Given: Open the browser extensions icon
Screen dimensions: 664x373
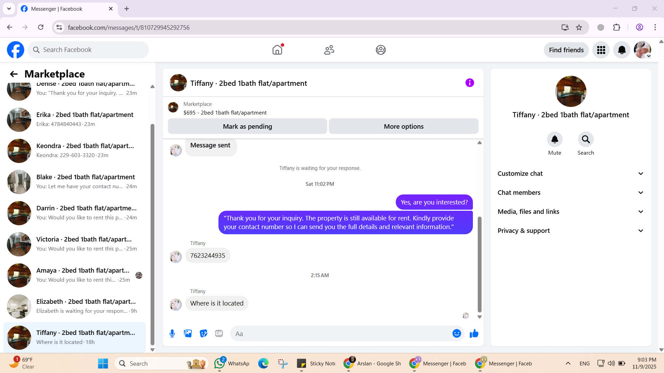Looking at the screenshot, I should (617, 27).
